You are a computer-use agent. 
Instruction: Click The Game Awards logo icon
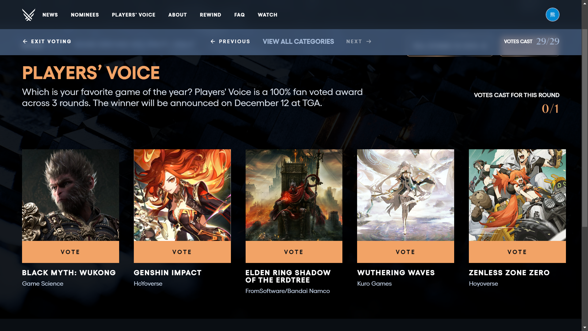click(x=28, y=15)
